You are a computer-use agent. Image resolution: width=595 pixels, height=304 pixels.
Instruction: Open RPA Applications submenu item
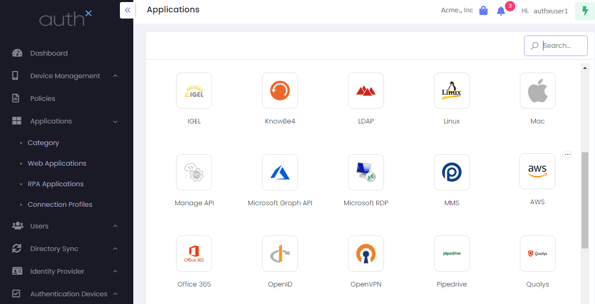coord(56,184)
